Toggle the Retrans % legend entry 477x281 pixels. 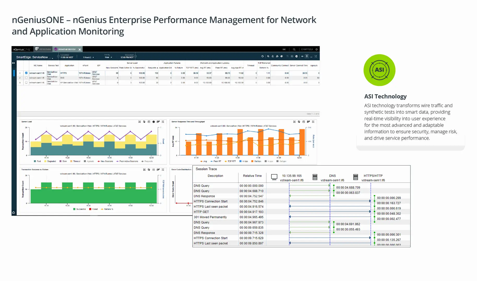click(107, 209)
